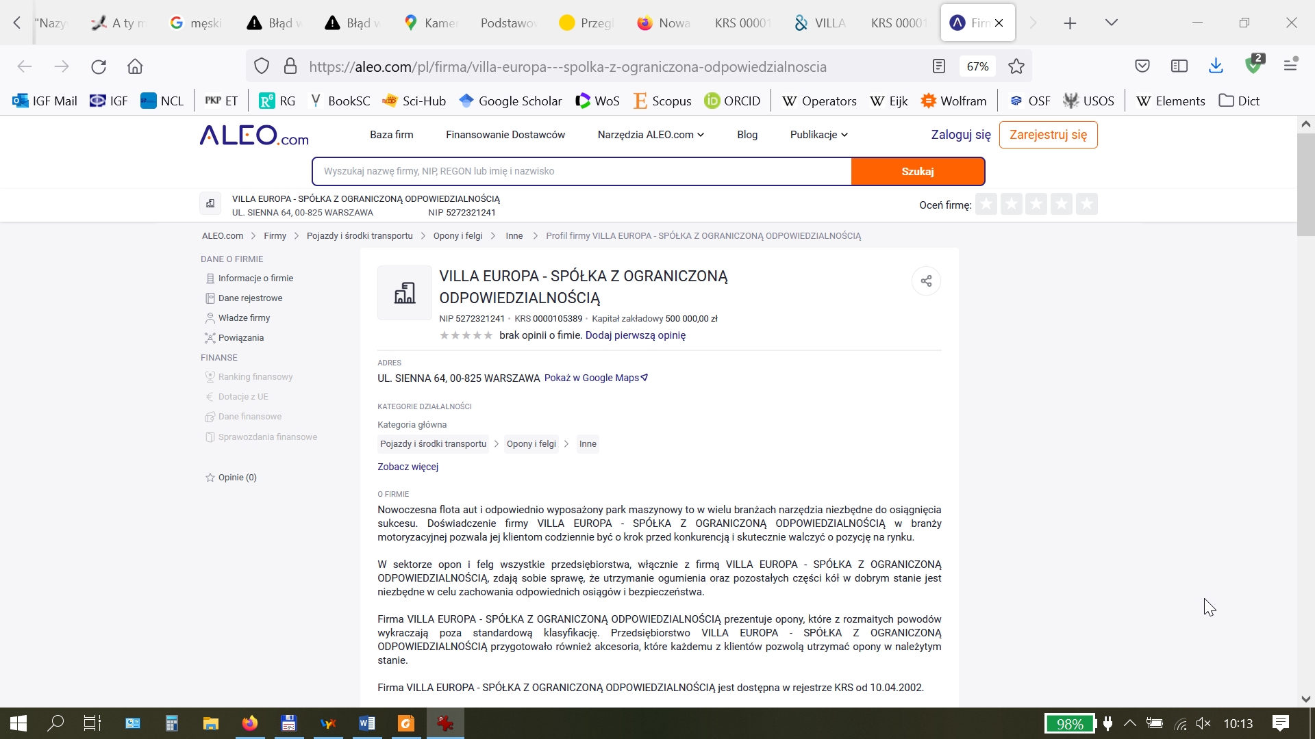Open taskbar search
Viewport: 1315px width, 739px height.
coord(55,723)
